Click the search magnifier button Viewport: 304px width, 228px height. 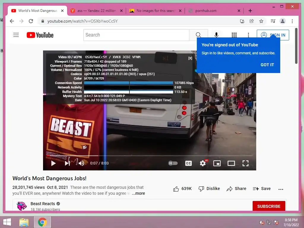point(198,35)
